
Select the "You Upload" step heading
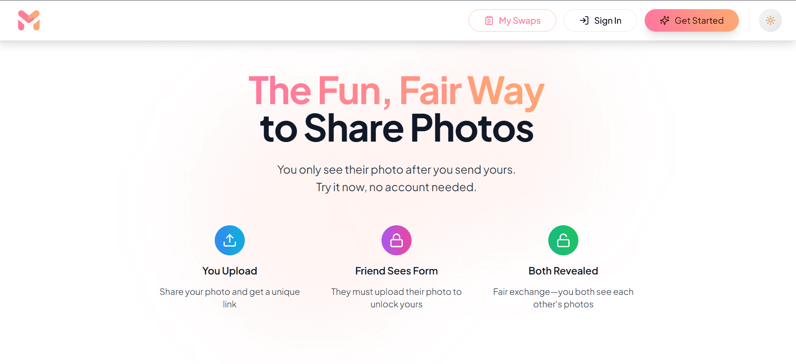coord(230,271)
